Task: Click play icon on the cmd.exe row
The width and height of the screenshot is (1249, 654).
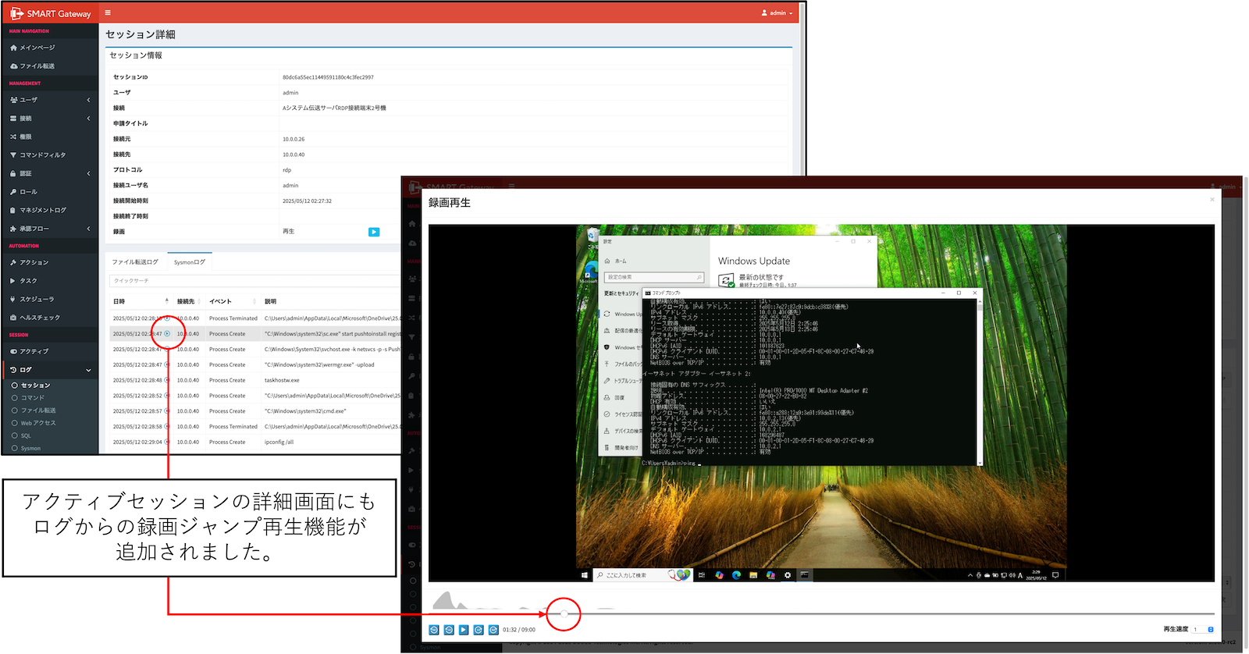Action: pyautogui.click(x=167, y=411)
